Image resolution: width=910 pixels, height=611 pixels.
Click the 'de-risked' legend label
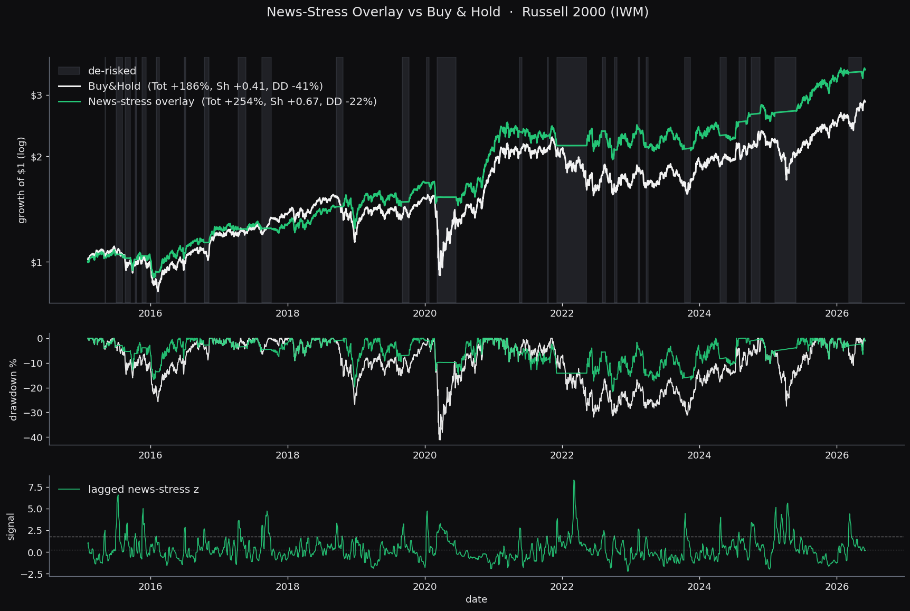[x=112, y=71]
